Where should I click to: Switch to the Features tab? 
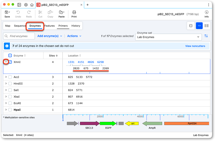point(50,26)
